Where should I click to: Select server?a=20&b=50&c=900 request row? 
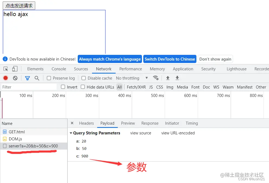[34, 146]
